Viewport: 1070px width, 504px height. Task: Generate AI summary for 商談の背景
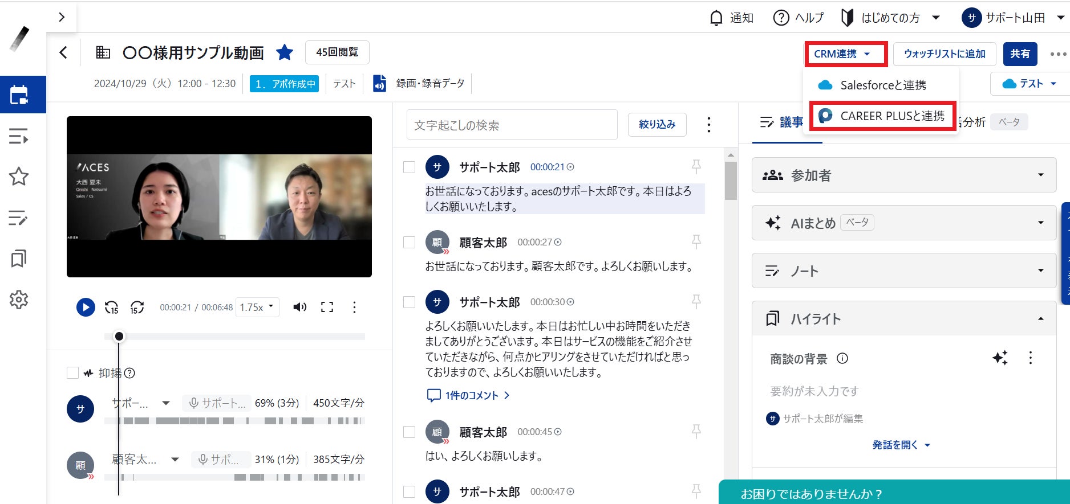[x=999, y=358]
